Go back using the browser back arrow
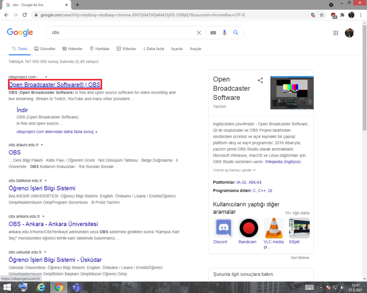367x293 pixels. [x=6, y=15]
